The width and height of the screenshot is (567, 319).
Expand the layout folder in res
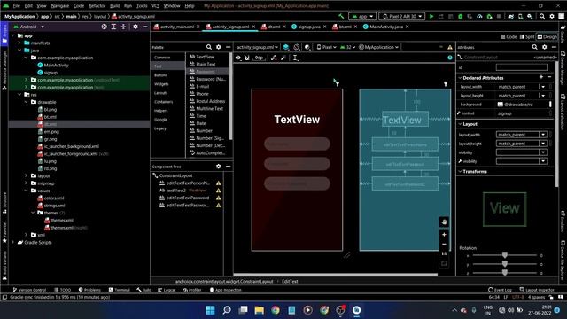26,175
